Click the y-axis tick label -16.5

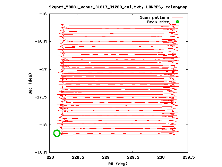[41, 42]
